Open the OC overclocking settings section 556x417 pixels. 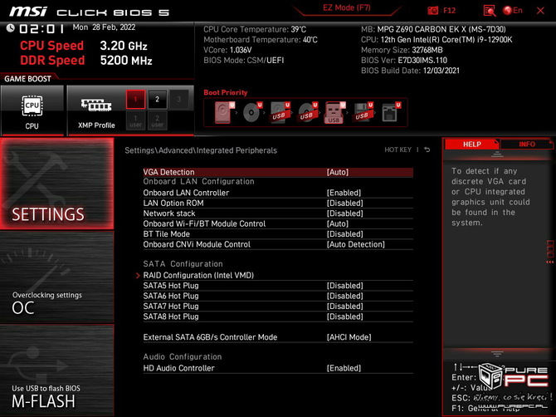point(56,277)
